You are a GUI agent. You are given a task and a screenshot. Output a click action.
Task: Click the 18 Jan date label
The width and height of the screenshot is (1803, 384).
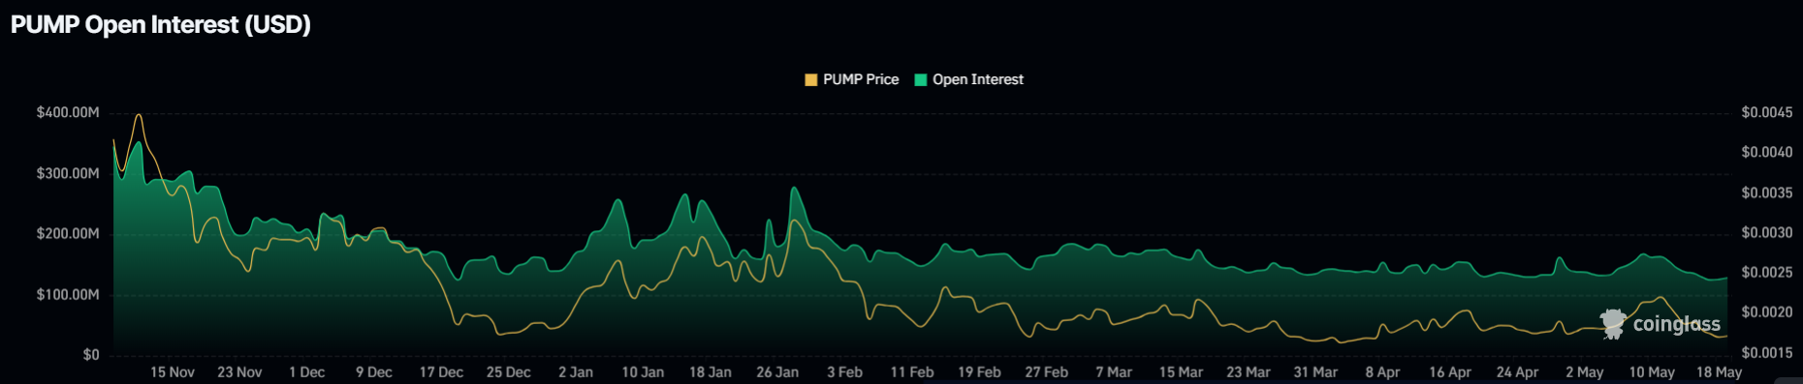click(711, 372)
